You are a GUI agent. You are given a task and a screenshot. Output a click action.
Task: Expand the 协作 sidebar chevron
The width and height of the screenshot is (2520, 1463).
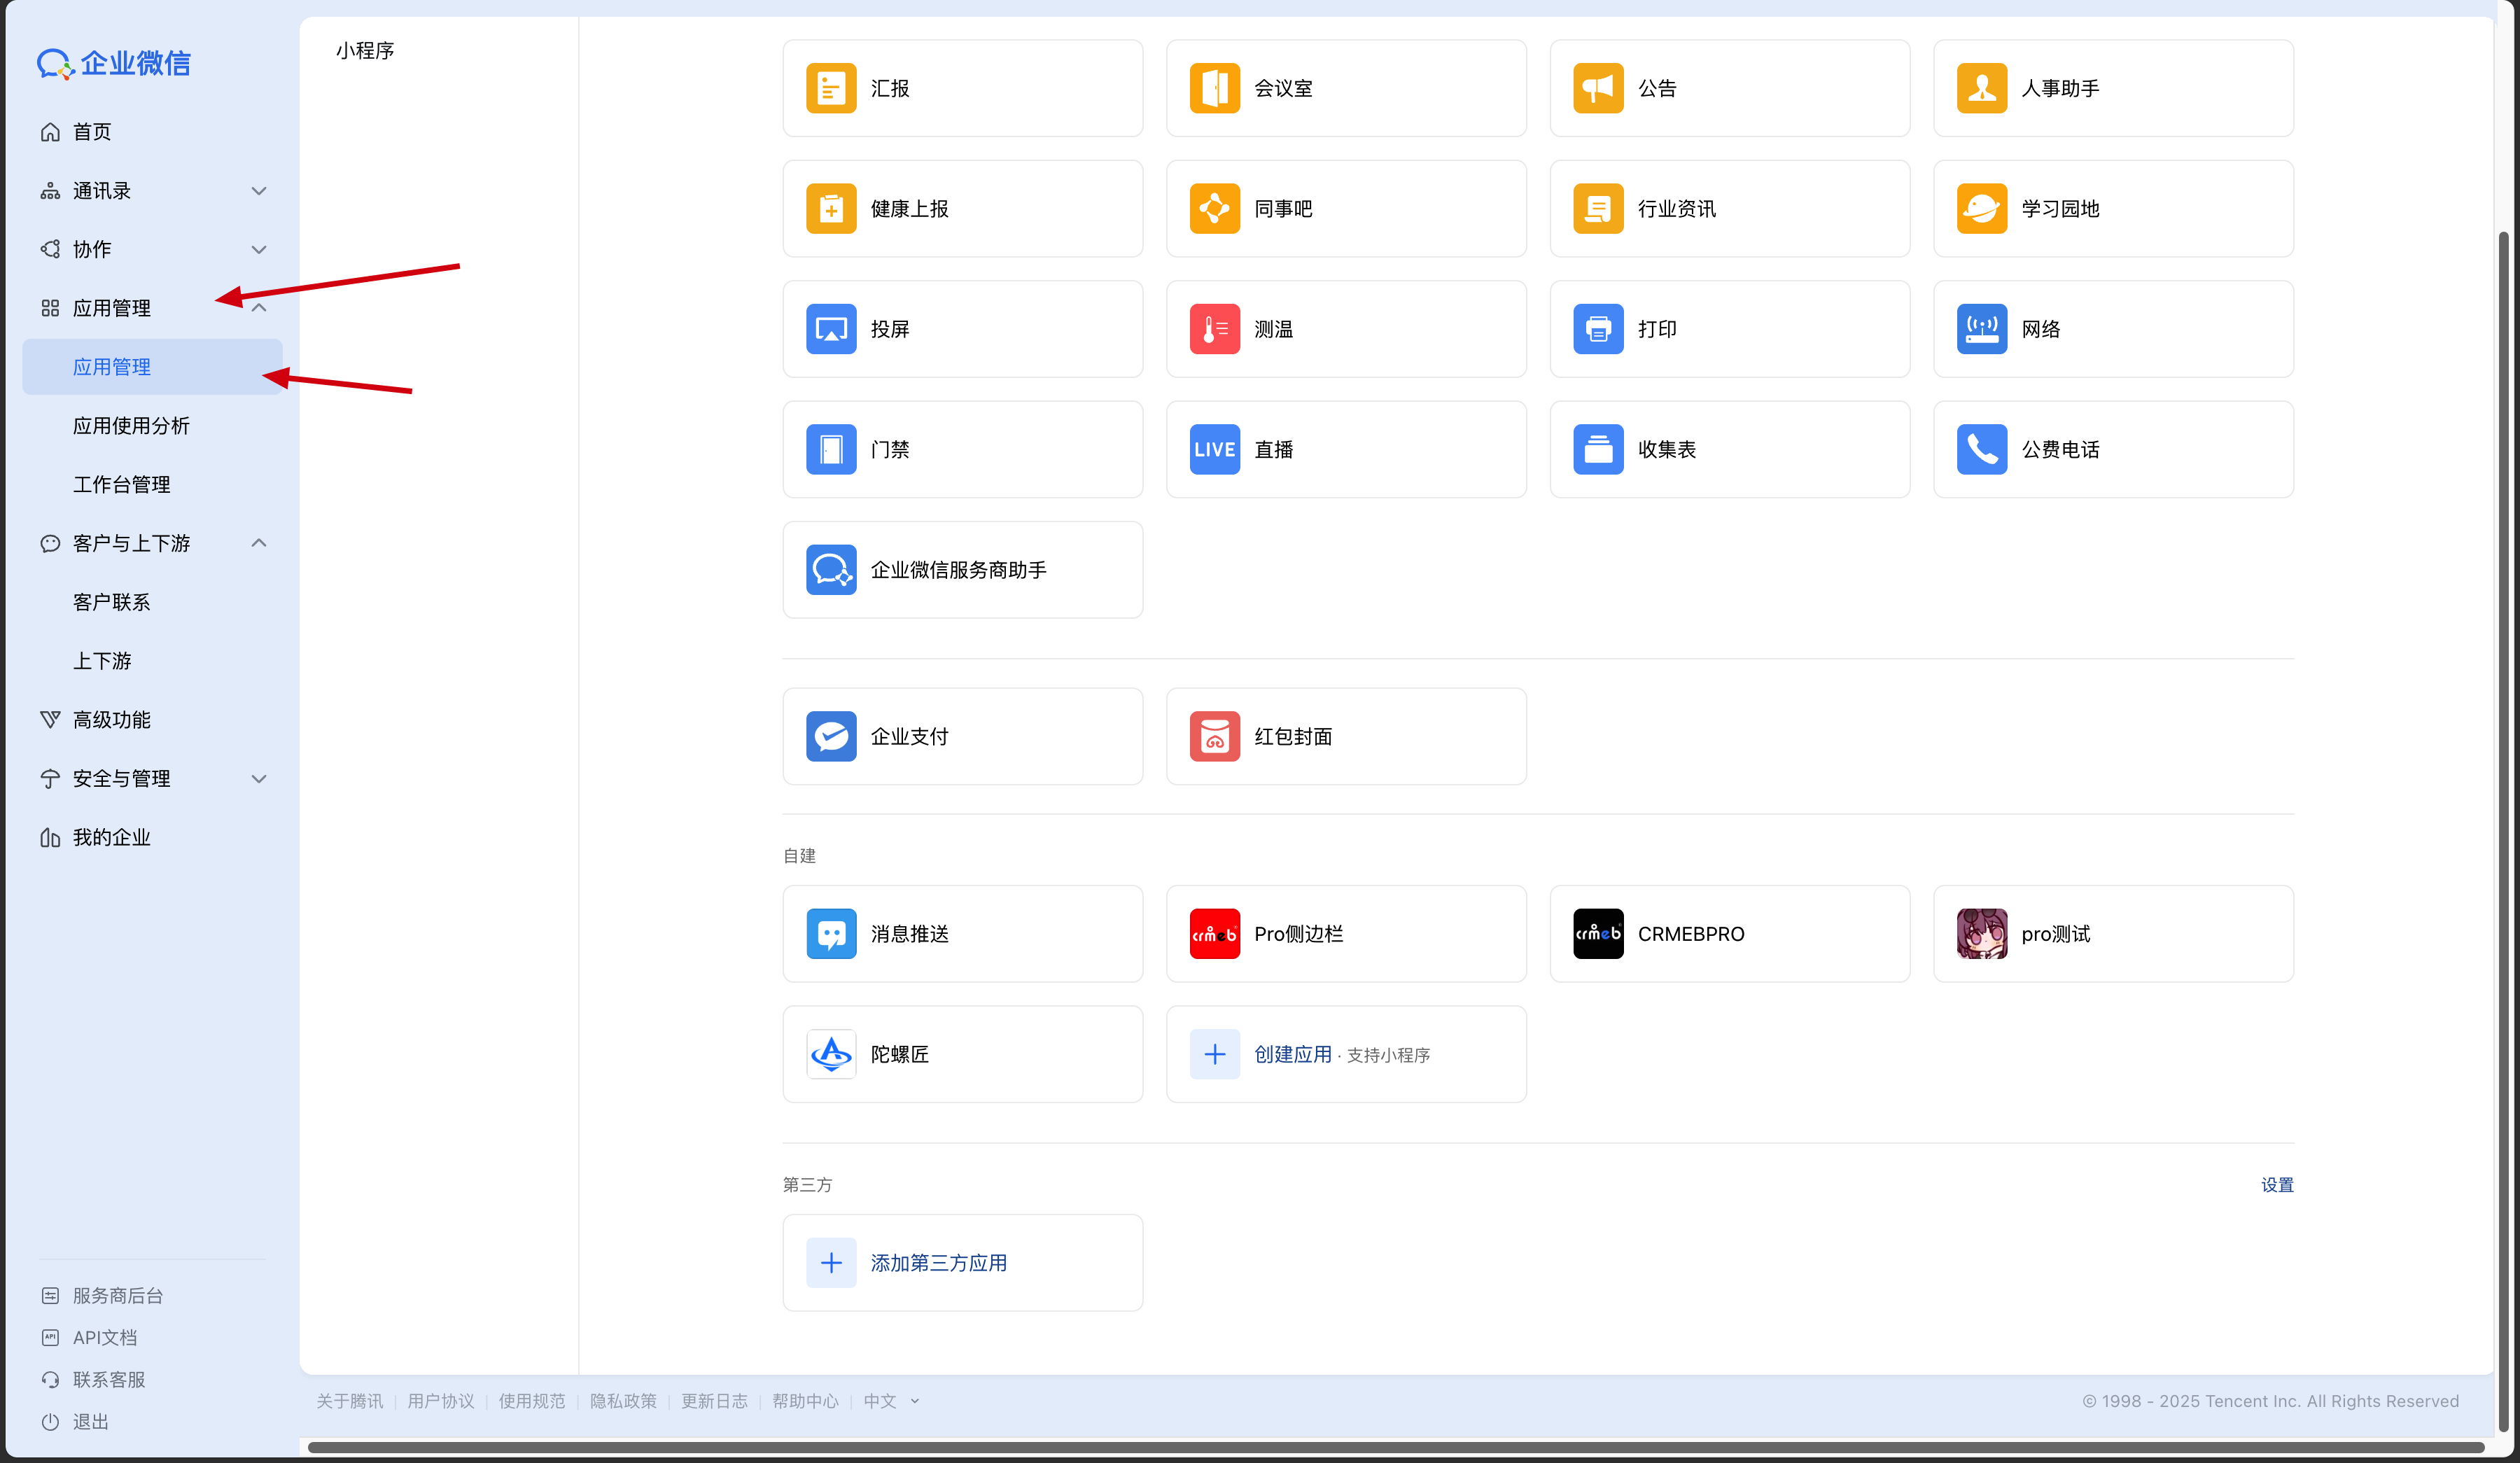click(x=259, y=250)
